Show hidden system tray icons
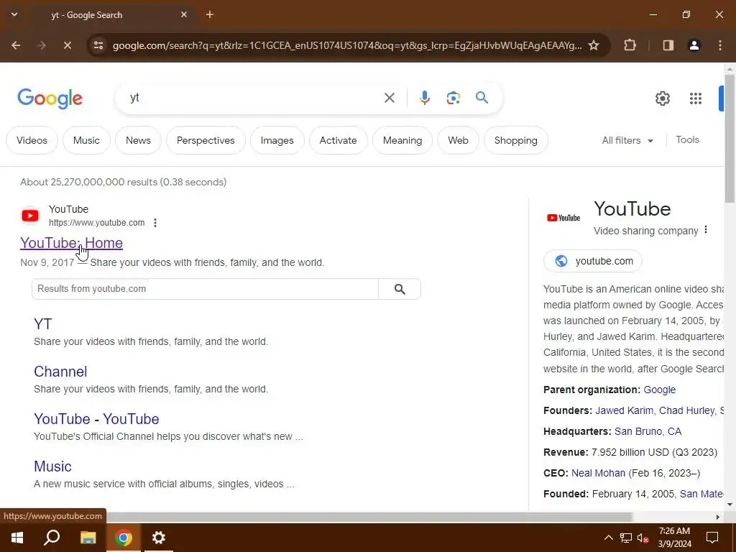 (x=608, y=538)
